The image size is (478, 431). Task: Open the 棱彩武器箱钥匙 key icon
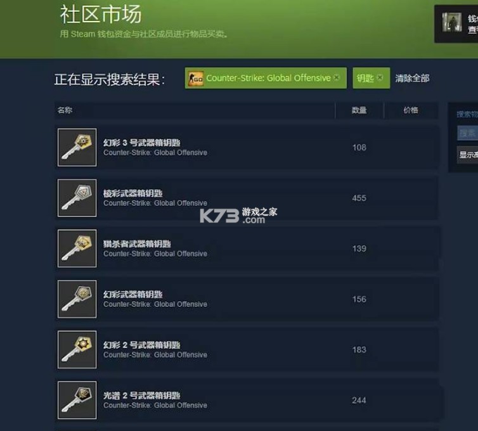pyautogui.click(x=77, y=198)
